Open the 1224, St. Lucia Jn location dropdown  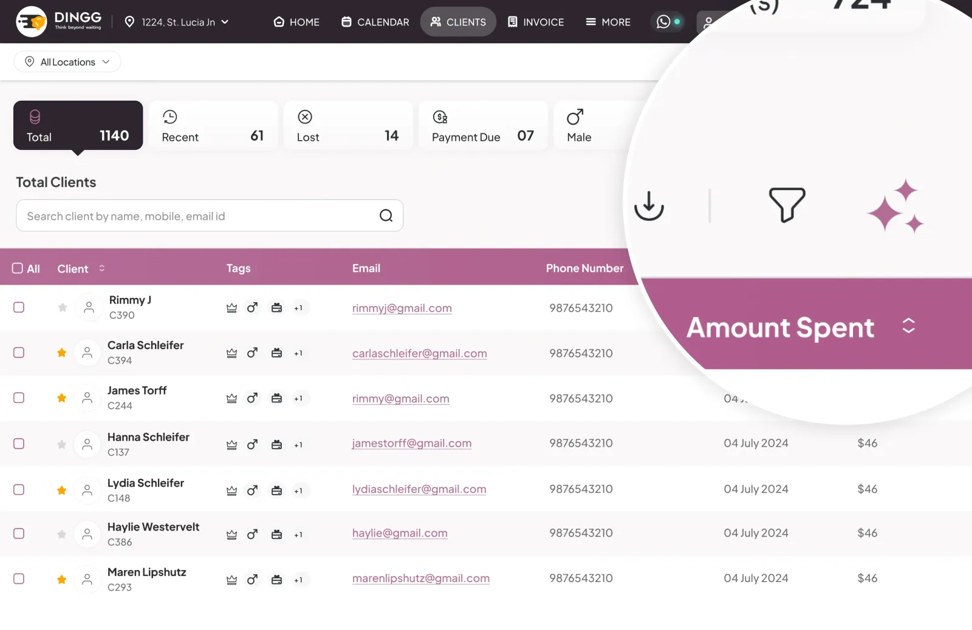[x=177, y=22]
